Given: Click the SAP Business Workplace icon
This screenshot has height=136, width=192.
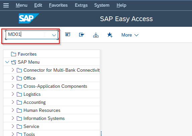Looking at the screenshot, I should (x=82, y=35).
